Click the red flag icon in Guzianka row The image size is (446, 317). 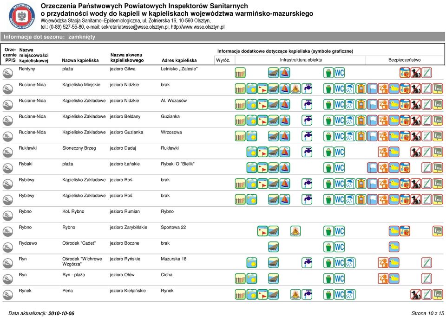coord(262,120)
